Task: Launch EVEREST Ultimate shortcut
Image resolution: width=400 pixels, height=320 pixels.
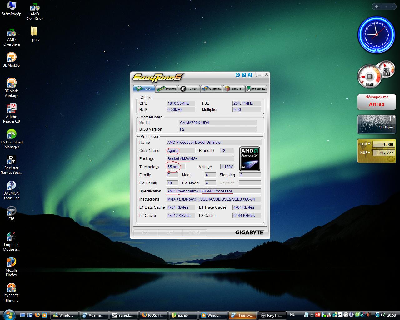Action: [x=12, y=292]
